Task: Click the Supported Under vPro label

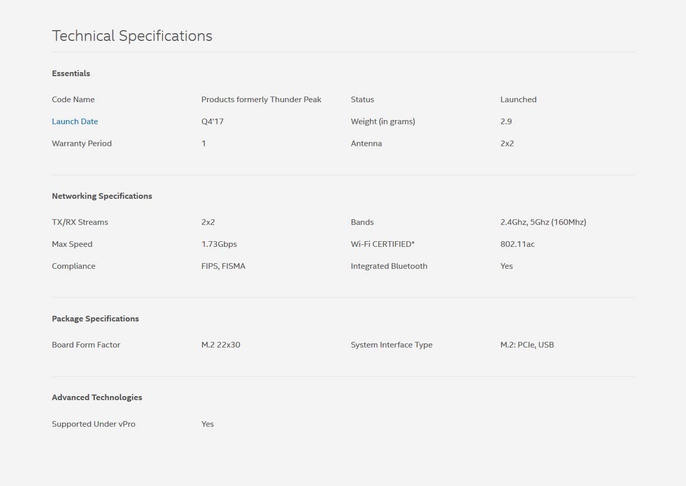Action: point(94,424)
